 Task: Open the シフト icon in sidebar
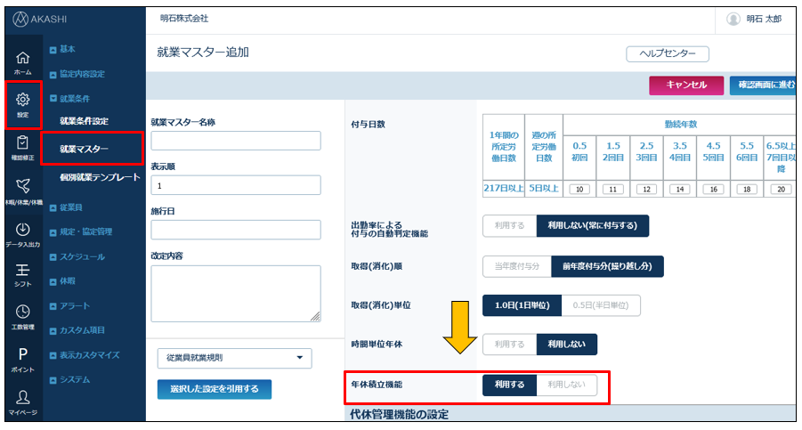coord(22,275)
